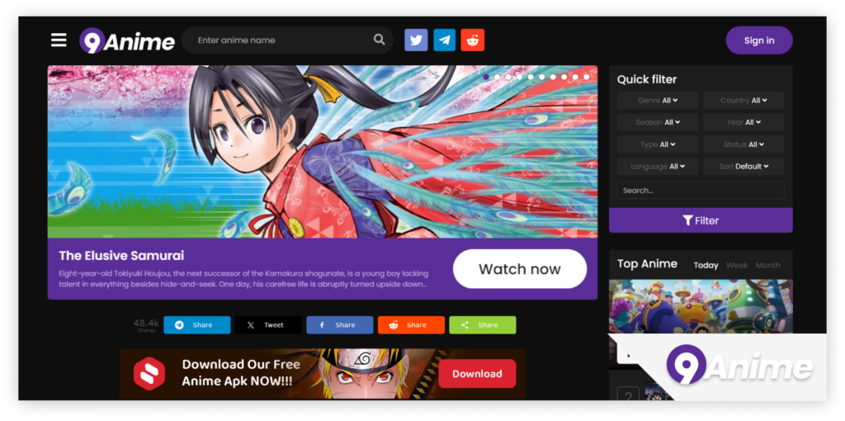
Task: Switch Top Anime to Week tab
Action: point(737,265)
